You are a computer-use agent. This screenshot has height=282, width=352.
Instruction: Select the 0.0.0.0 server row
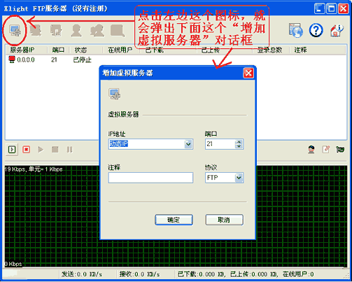pyautogui.click(x=176, y=60)
